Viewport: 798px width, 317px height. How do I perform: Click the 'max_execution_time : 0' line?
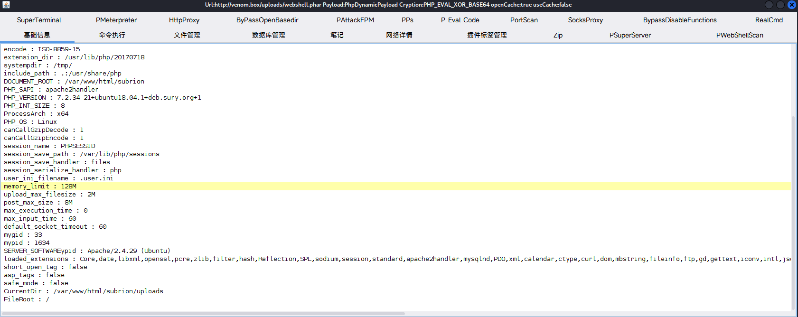[x=46, y=211]
